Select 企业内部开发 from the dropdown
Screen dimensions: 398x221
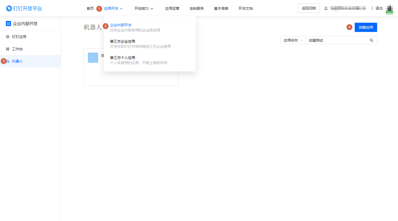121,25
